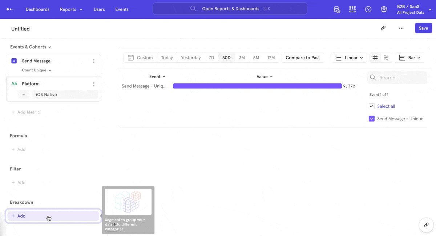Click Compare to Past button
This screenshot has width=436, height=236.
click(303, 58)
